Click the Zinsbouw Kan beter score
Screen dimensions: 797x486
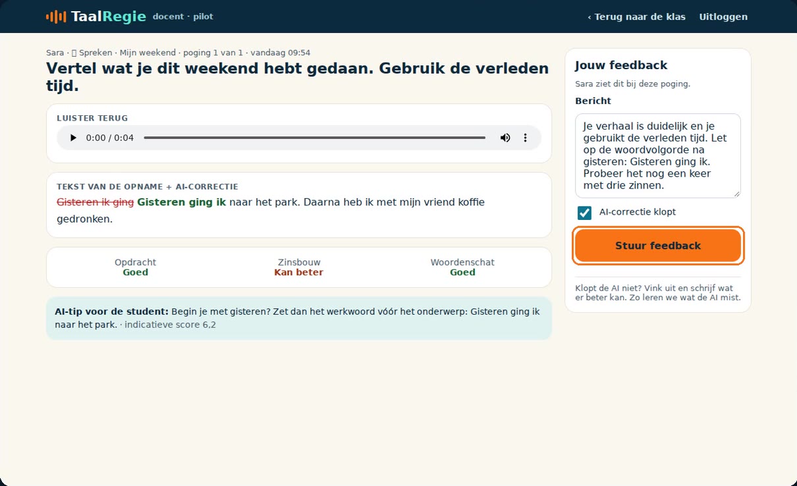[299, 267]
